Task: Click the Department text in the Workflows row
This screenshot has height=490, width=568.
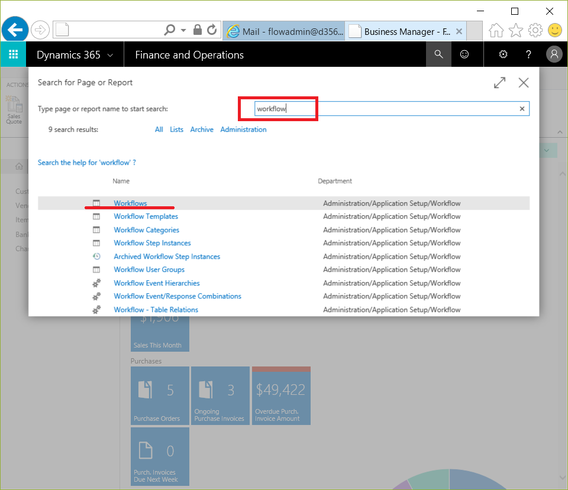Action: [392, 203]
